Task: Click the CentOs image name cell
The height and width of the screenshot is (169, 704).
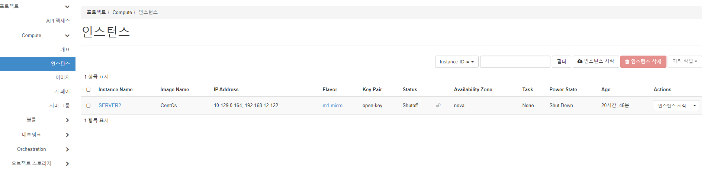Action: pos(168,106)
